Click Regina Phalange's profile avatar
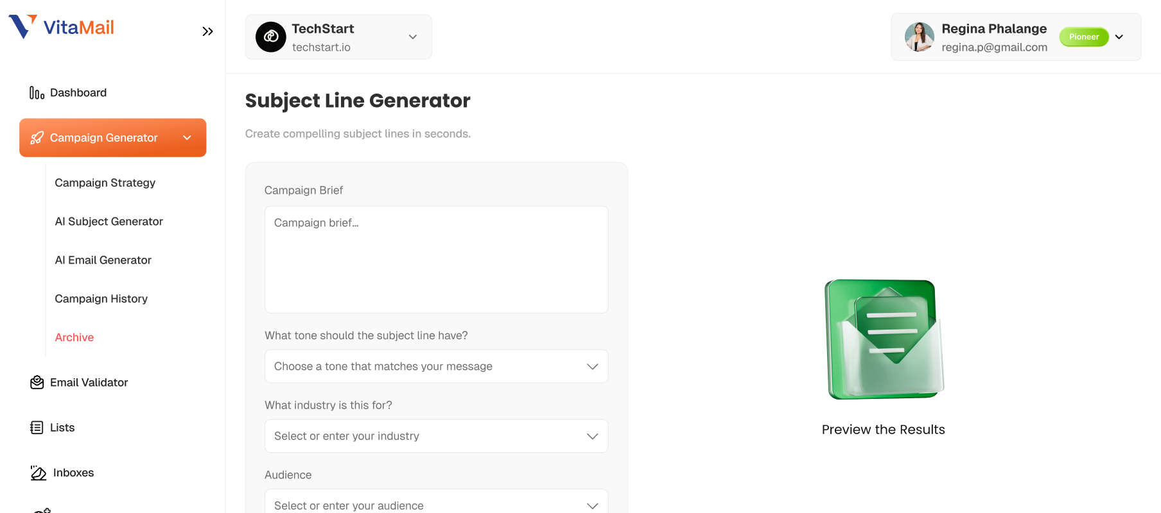This screenshot has height=513, width=1161. pyautogui.click(x=919, y=37)
